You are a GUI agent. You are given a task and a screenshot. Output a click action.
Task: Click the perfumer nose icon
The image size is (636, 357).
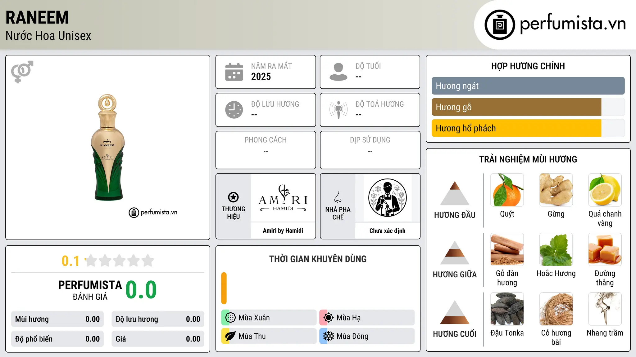(338, 197)
